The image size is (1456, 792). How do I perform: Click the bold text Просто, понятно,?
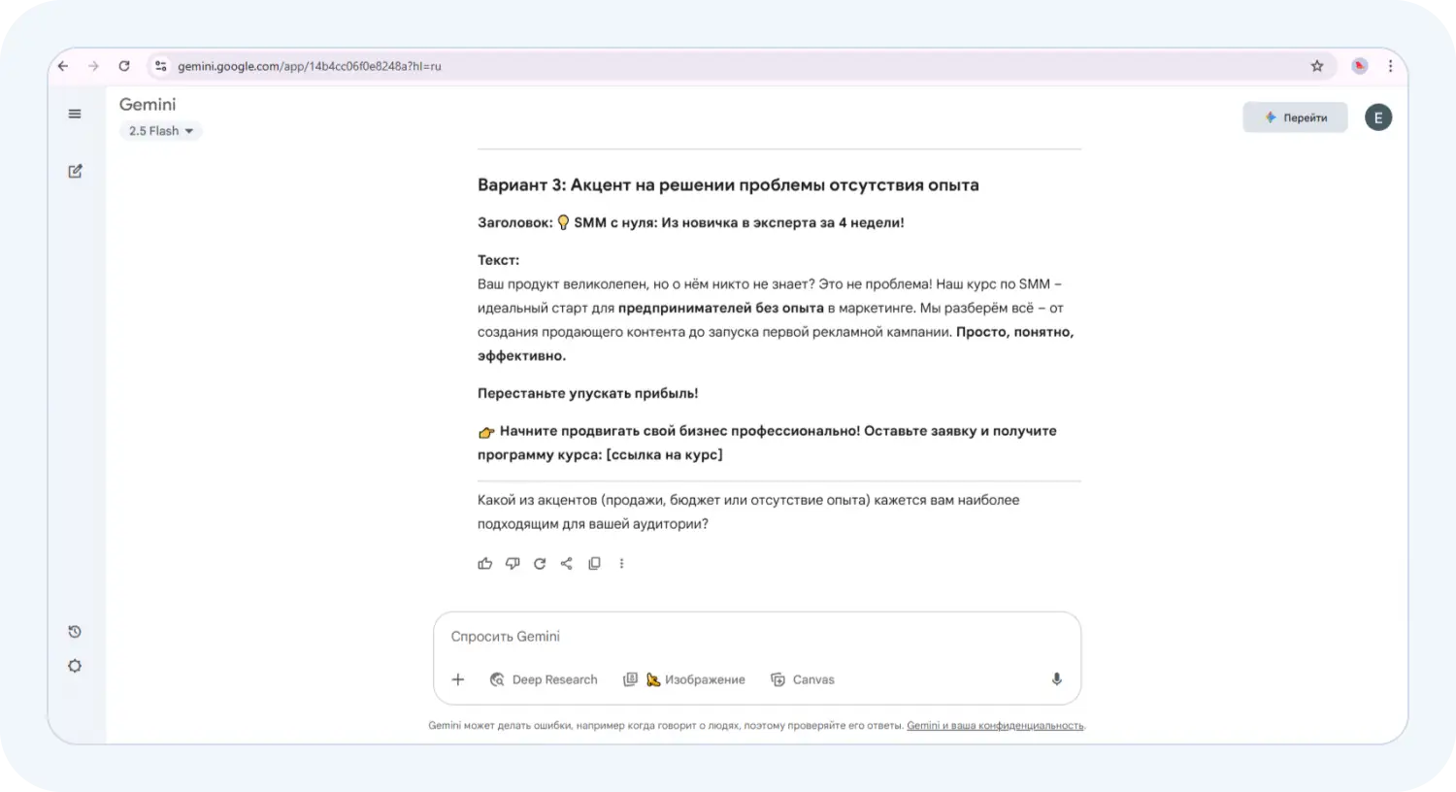click(1014, 332)
